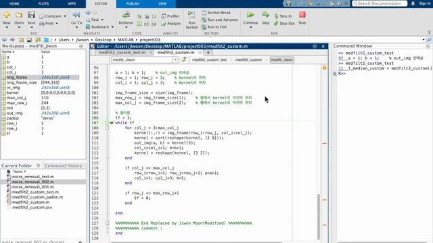
Task: Click the Save disk icon
Action: click(x=32, y=15)
